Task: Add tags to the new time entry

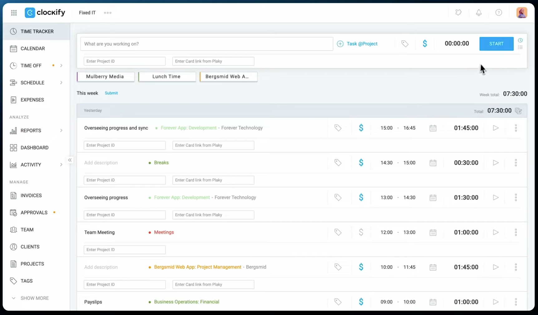Action: [x=405, y=44]
